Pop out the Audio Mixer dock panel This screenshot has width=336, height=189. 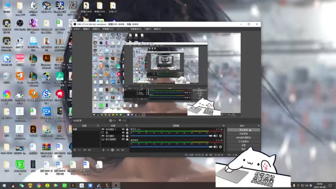pyautogui.click(x=223, y=126)
